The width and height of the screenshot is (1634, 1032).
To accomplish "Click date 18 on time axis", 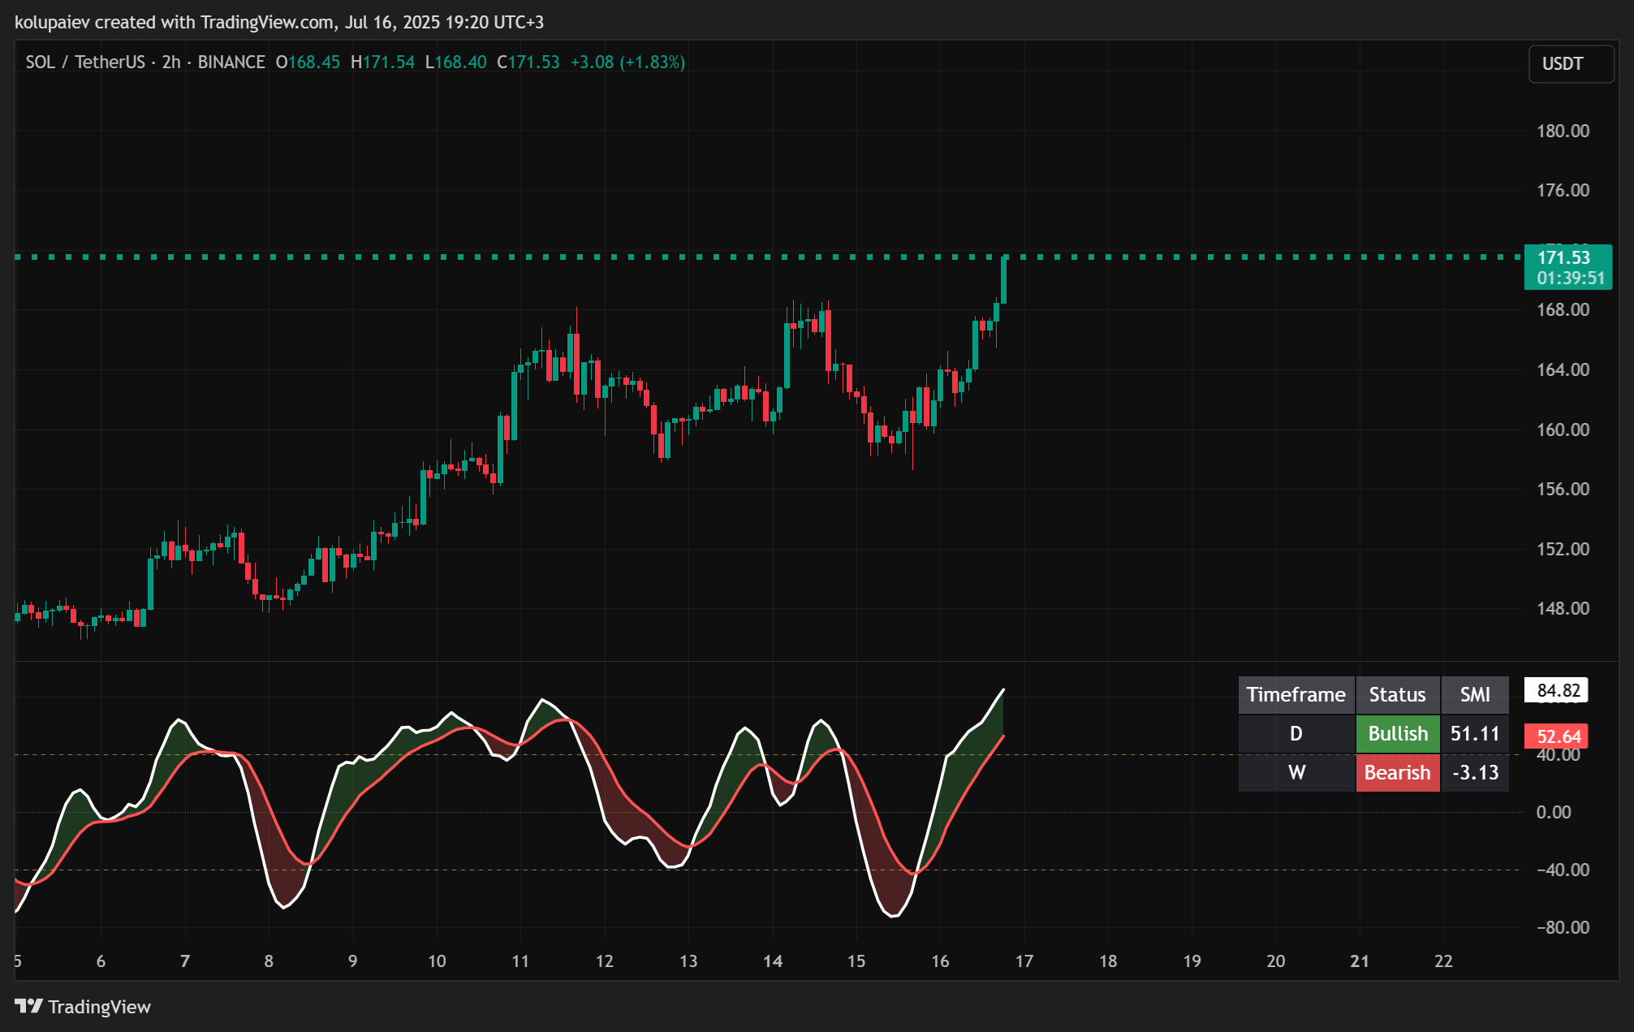I will tap(1108, 961).
